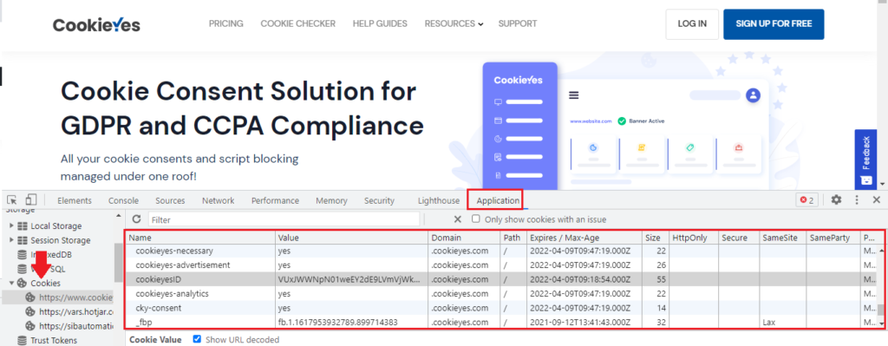This screenshot has width=888, height=346.
Task: Click the page vertical scrollbar down arrow
Action: pyautogui.click(x=882, y=184)
